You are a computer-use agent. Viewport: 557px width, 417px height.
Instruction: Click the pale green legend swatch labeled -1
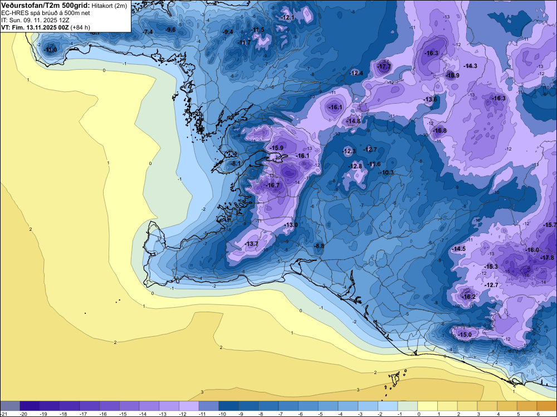pos(408,406)
